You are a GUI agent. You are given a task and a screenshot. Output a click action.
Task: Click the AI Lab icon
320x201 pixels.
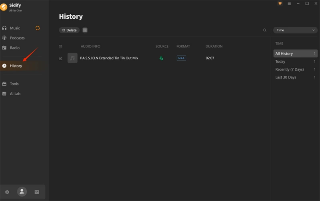click(x=4, y=94)
